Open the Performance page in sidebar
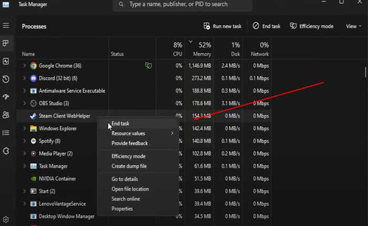This screenshot has height=226, width=368. click(x=6, y=61)
